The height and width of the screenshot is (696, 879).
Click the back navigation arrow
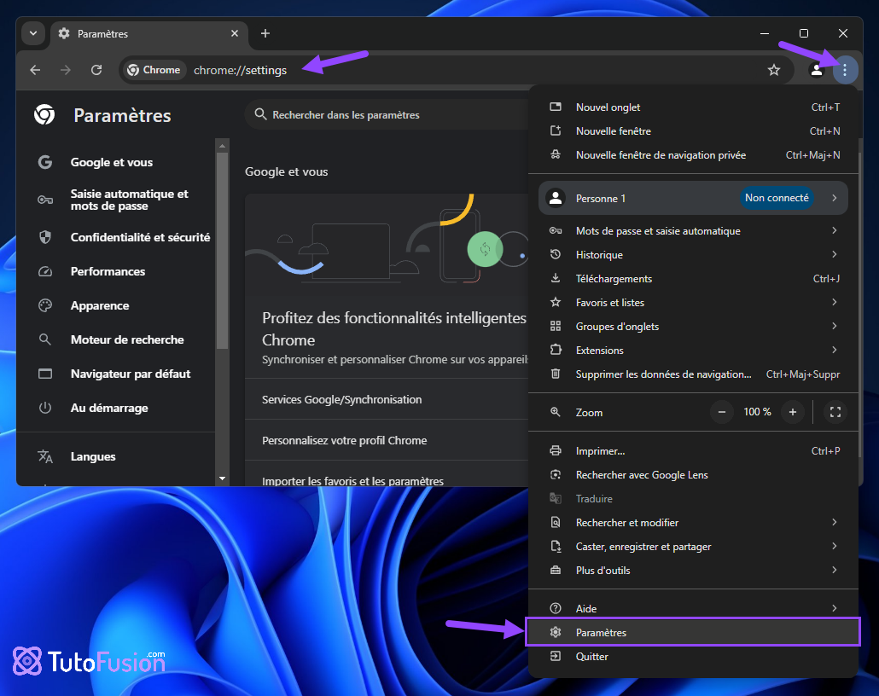[x=35, y=70]
